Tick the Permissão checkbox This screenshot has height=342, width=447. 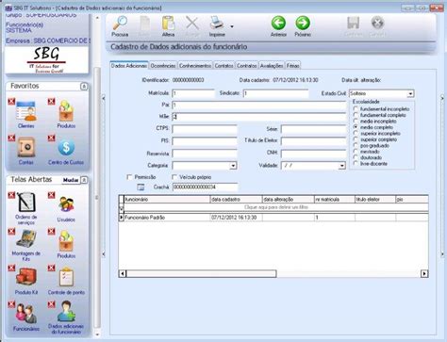tap(129, 177)
